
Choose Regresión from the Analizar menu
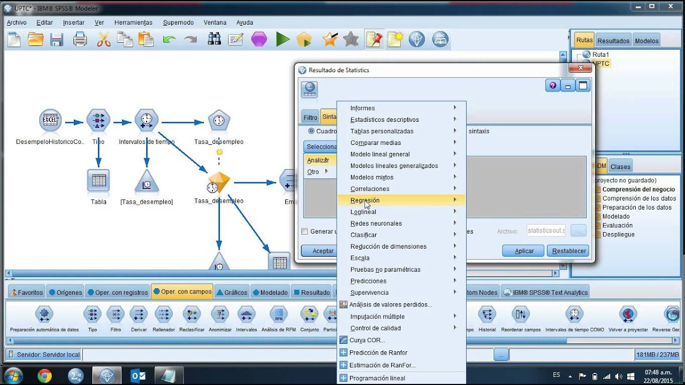(x=401, y=201)
